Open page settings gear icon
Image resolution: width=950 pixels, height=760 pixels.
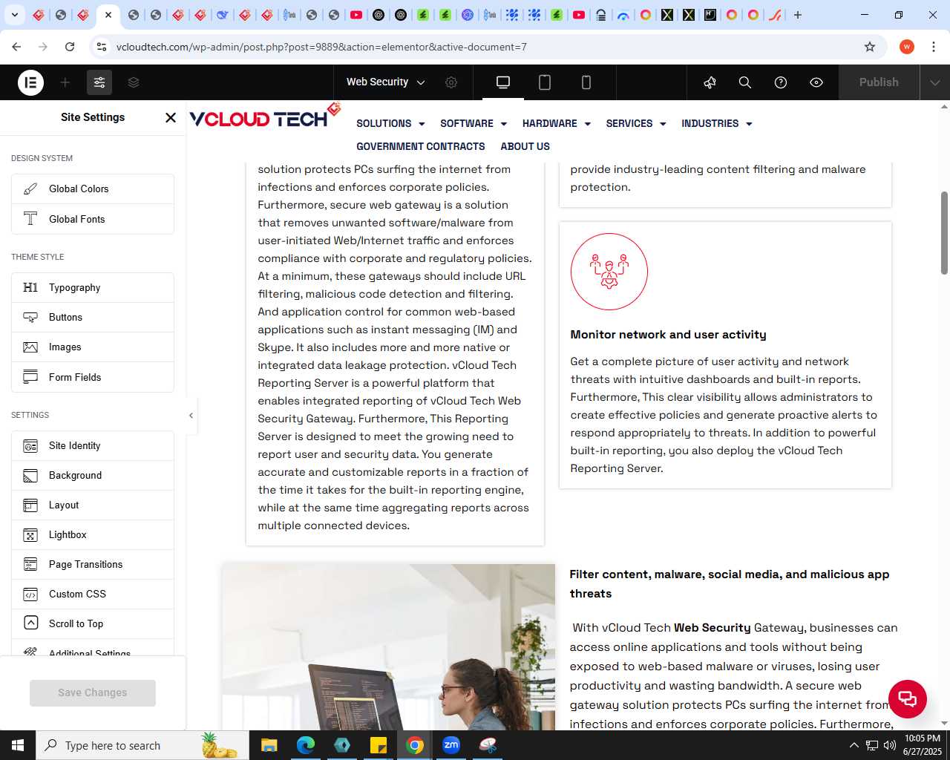451,82
